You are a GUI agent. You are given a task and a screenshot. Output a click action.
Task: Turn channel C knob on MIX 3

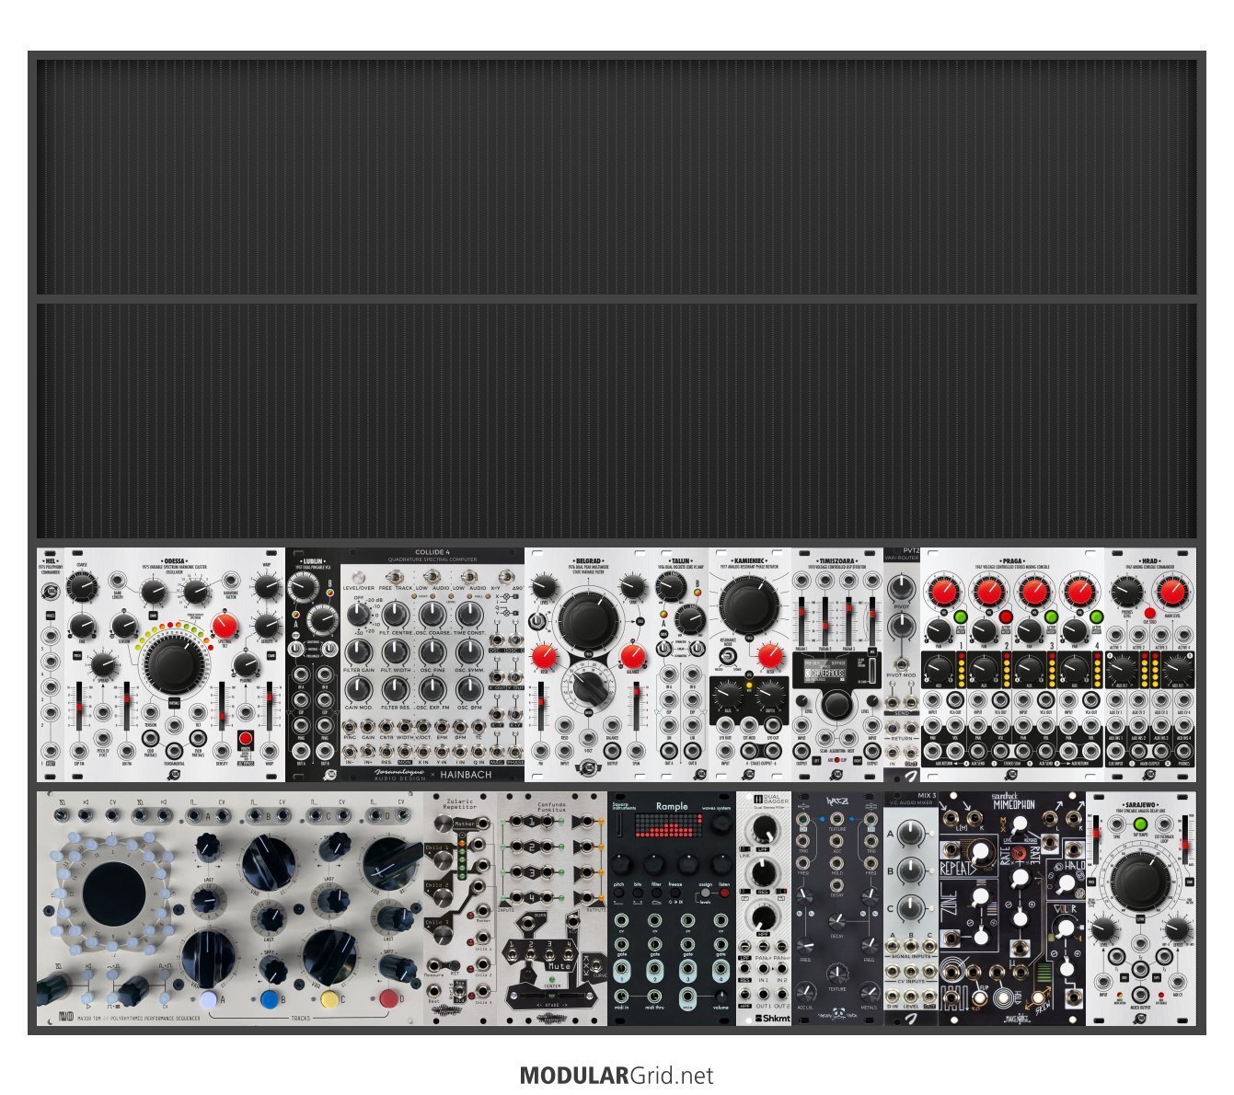pyautogui.click(x=910, y=909)
